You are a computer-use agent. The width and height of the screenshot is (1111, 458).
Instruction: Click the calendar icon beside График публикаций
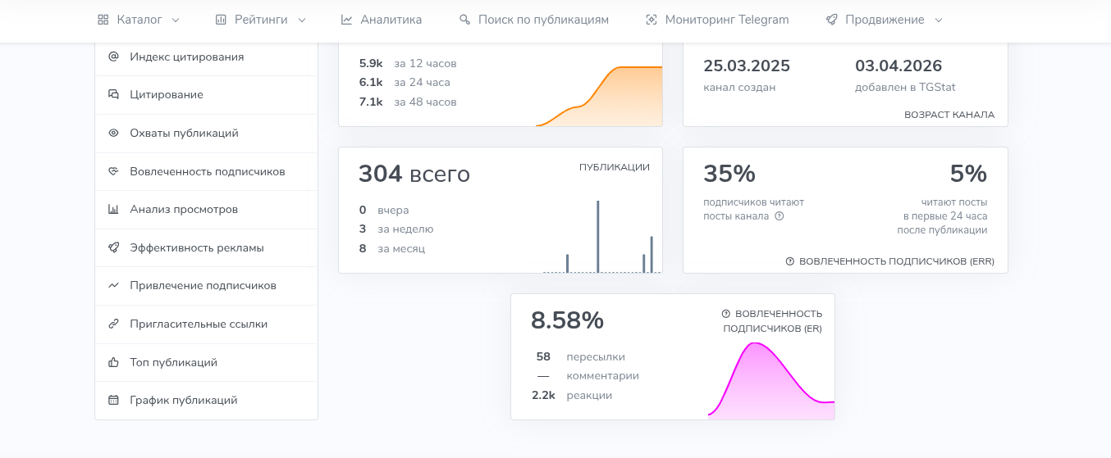[x=114, y=401]
